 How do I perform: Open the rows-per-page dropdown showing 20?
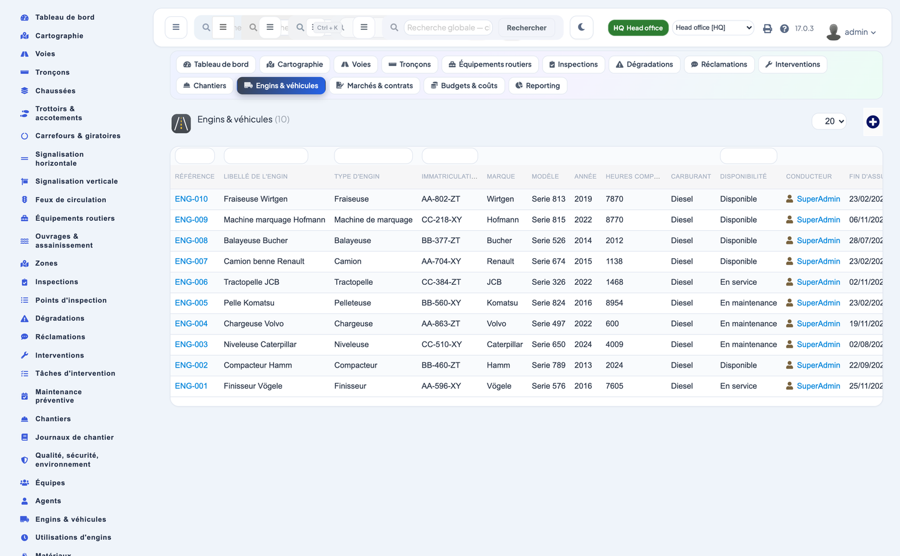click(x=830, y=121)
